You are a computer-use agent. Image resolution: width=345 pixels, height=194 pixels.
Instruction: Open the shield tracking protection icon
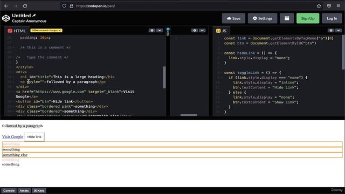pos(64,6)
